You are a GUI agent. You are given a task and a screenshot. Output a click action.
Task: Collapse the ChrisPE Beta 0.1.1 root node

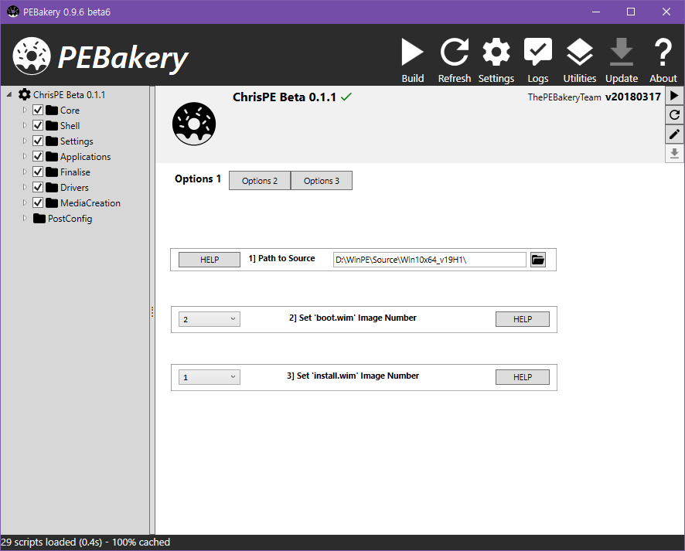tap(9, 94)
